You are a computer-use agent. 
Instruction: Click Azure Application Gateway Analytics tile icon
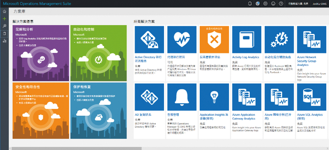tap(247, 97)
